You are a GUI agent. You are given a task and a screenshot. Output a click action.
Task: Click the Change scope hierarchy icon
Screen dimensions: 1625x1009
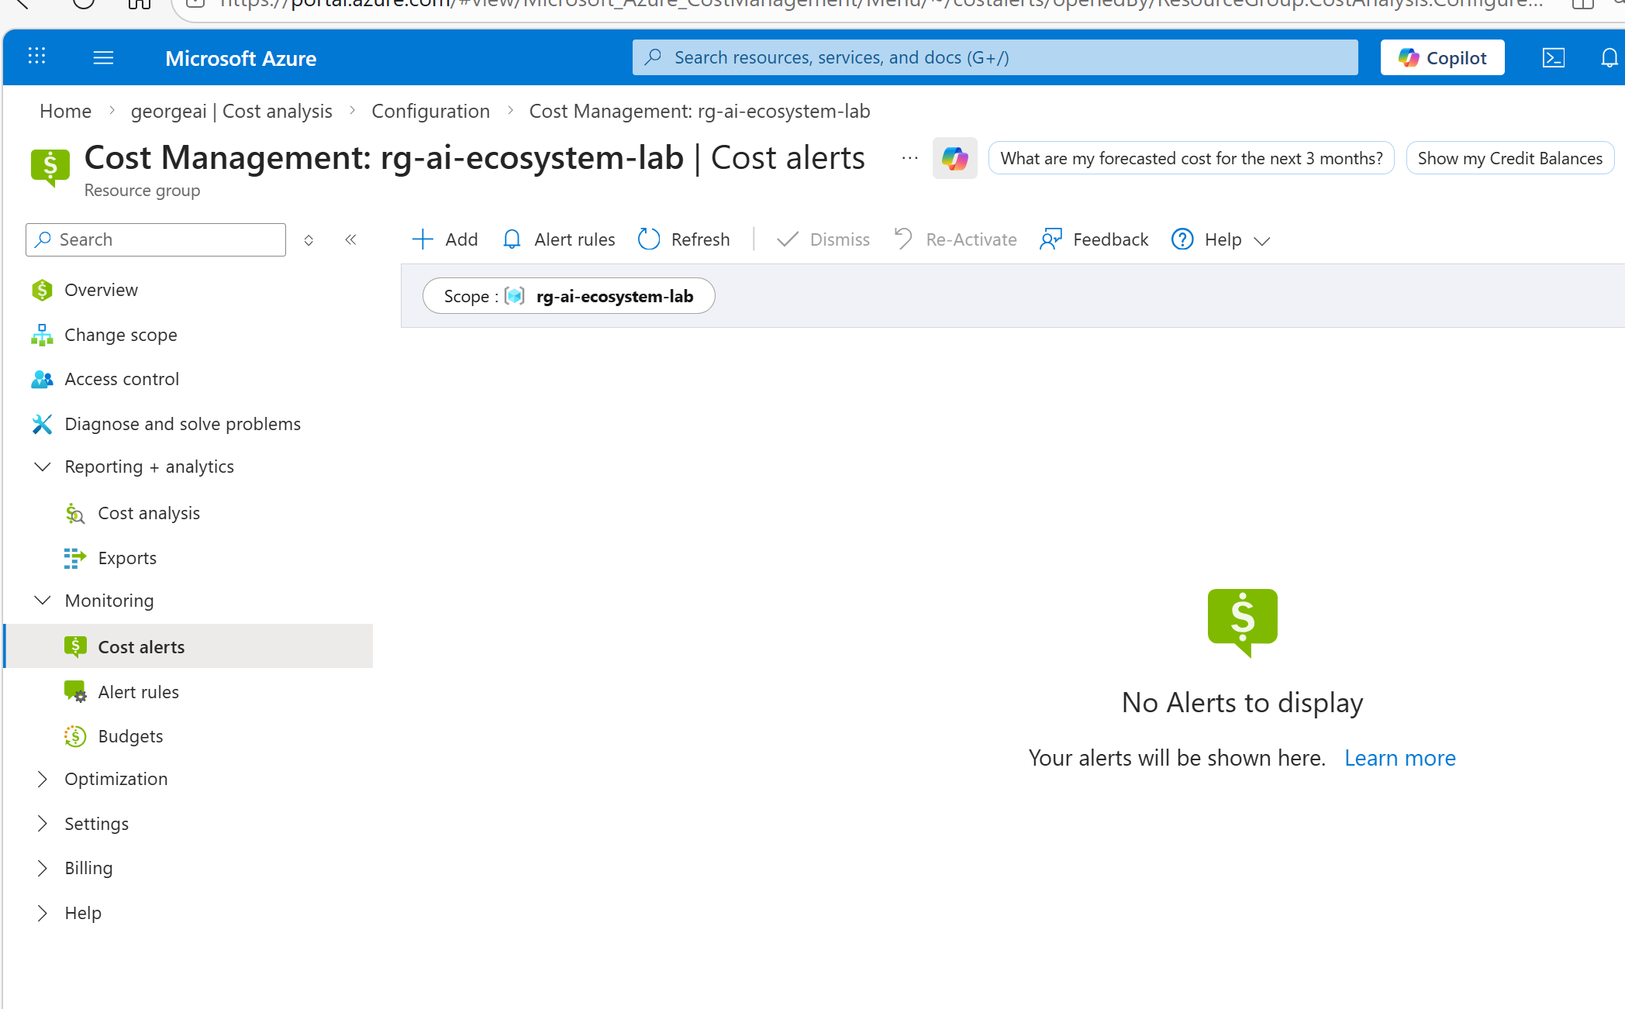42,335
